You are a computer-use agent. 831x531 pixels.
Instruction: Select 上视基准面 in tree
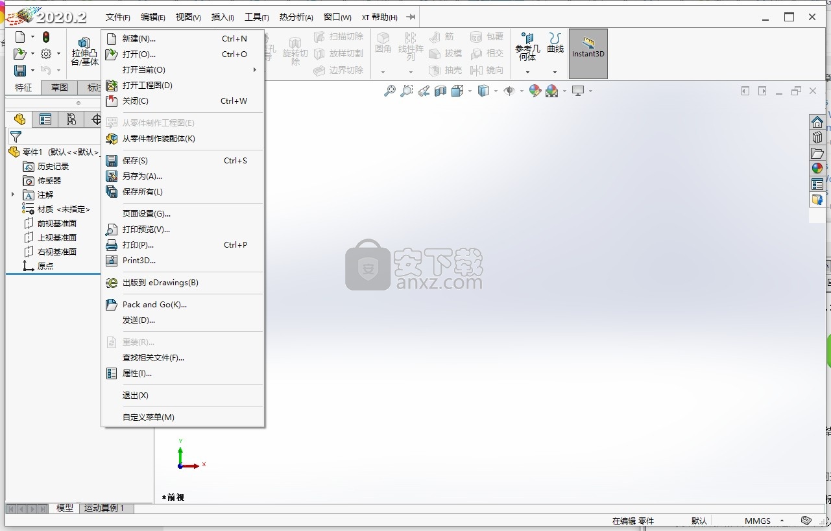pos(50,238)
